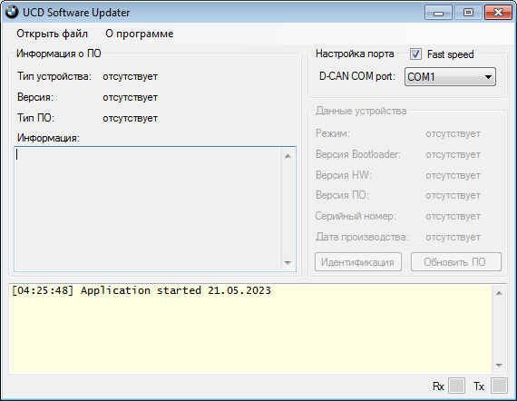Click the BMW logo icon in title bar
The image size is (517, 401).
(x=12, y=12)
